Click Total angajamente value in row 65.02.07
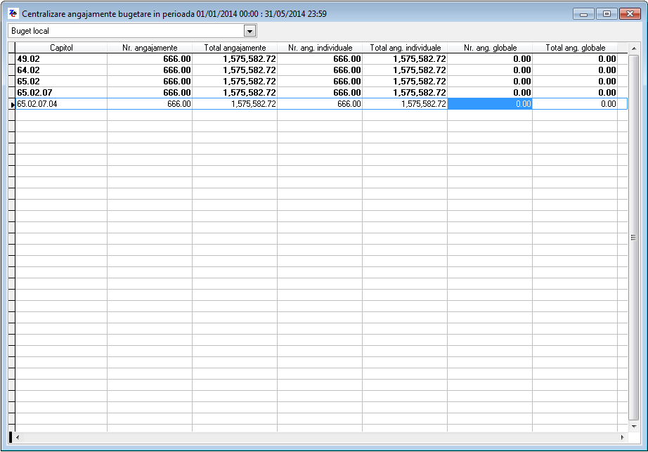Image resolution: width=648 pixels, height=452 pixels. pos(235,92)
